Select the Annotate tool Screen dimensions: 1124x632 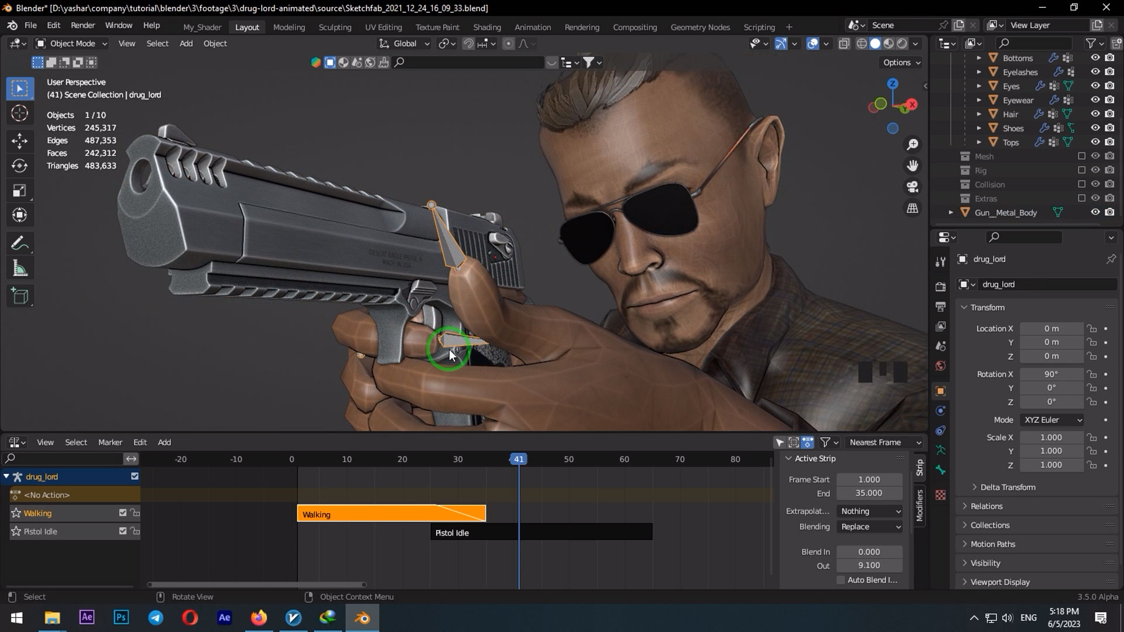[19, 242]
